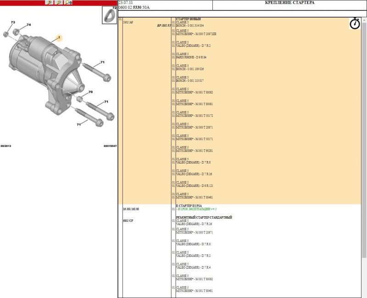This screenshot has width=367, height=298.
Task: Select part number 16 381 161 80
Action: point(131,209)
